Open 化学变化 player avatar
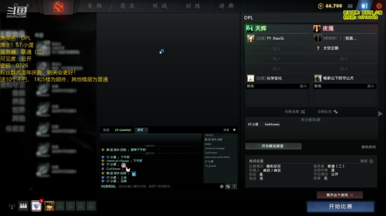This screenshot has width=386, height=216. (250, 78)
